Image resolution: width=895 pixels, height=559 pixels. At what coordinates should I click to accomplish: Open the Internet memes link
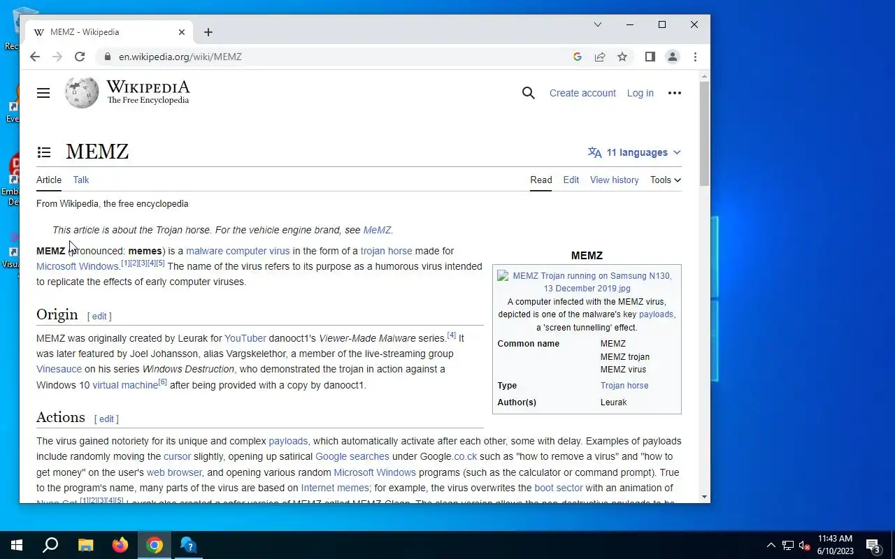click(335, 488)
